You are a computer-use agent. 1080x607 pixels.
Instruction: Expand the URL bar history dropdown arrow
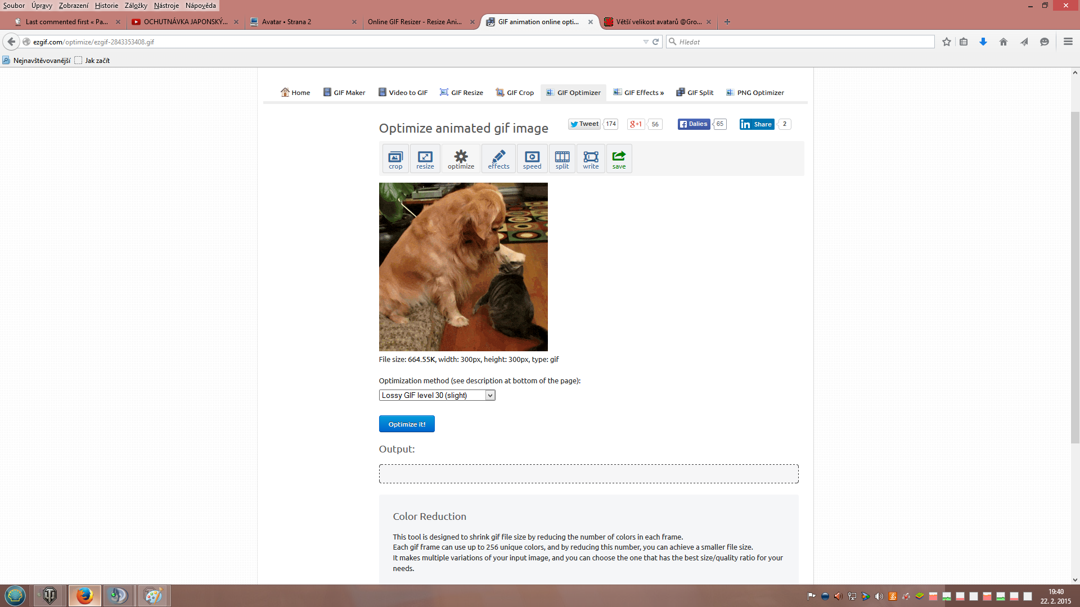[646, 42]
